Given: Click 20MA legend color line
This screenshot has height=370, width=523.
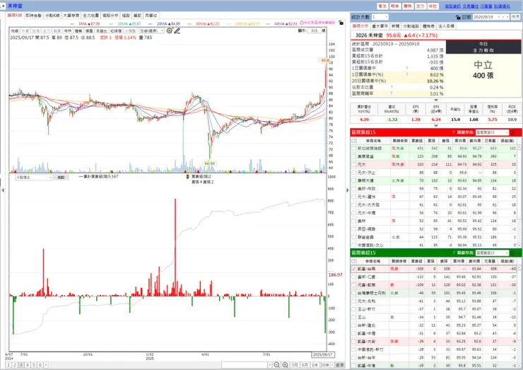Looking at the screenshot, I should click(151, 24).
